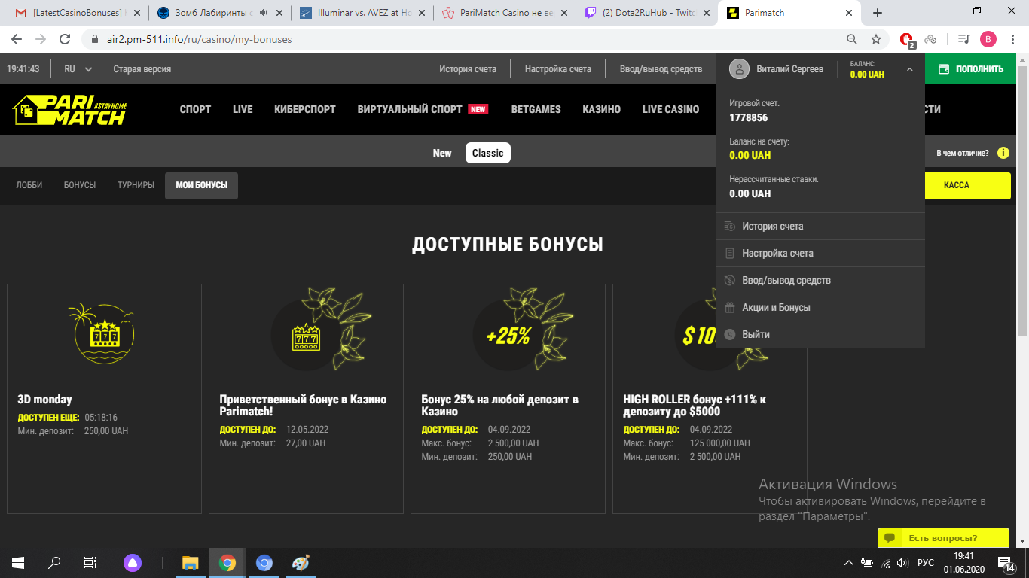This screenshot has width=1029, height=578.
Task: Open the notification center with 14 badge
Action: (x=1006, y=563)
